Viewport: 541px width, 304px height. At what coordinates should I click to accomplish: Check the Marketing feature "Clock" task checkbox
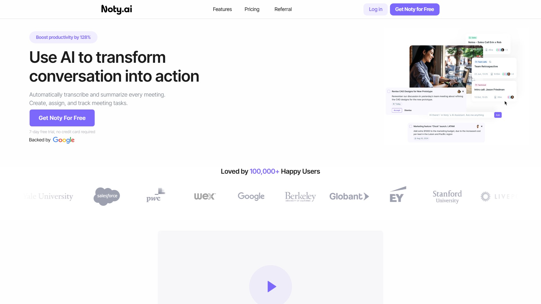pos(410,126)
